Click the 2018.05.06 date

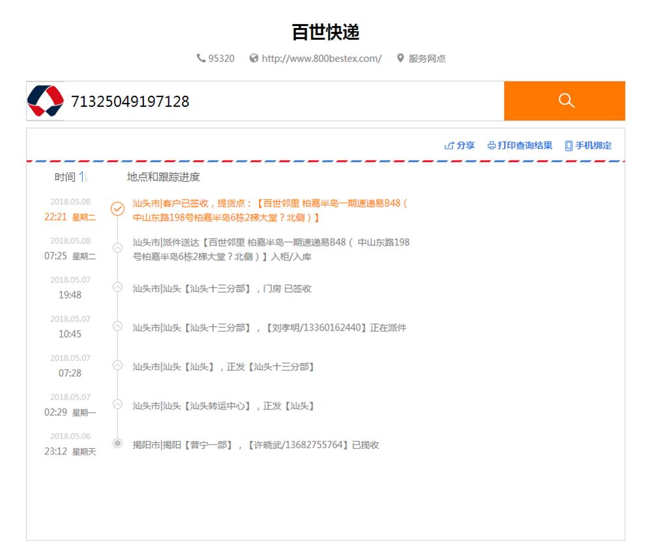pyautogui.click(x=70, y=436)
